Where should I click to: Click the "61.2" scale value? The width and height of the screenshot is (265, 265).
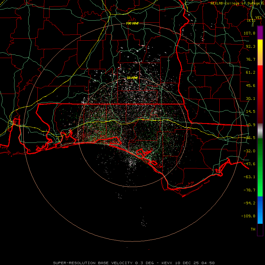(251, 72)
